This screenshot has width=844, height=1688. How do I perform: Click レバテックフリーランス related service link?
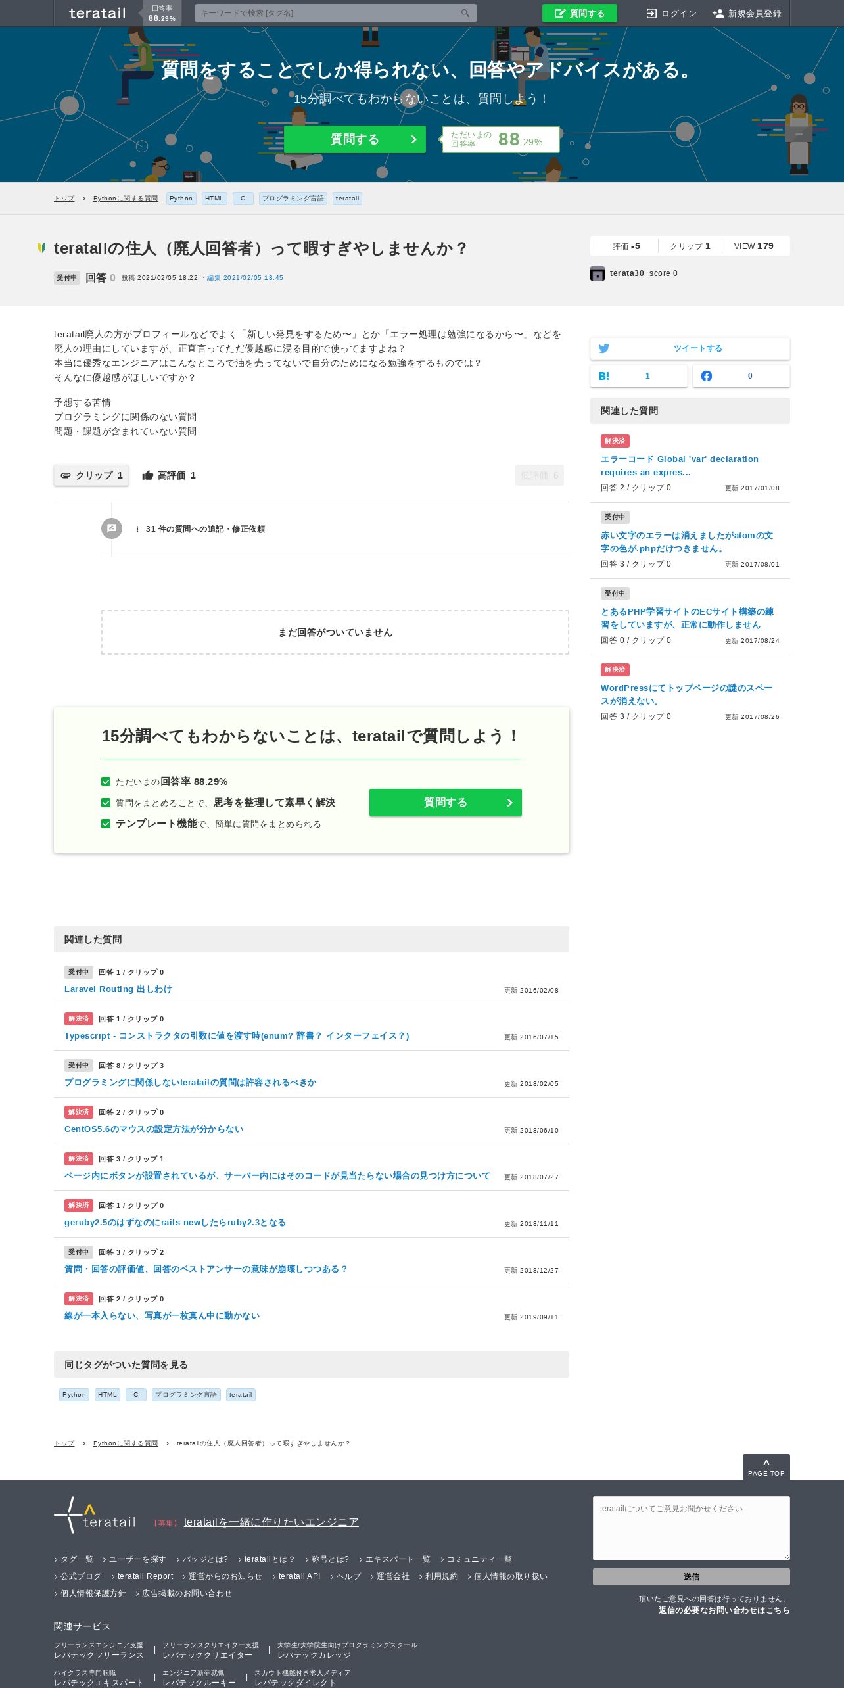pos(99,1655)
